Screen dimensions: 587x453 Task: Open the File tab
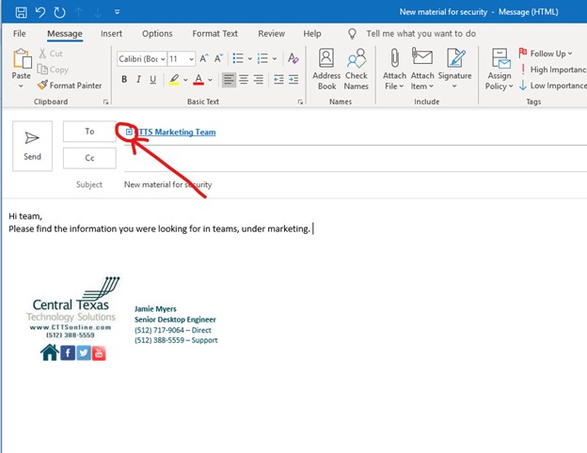(20, 34)
